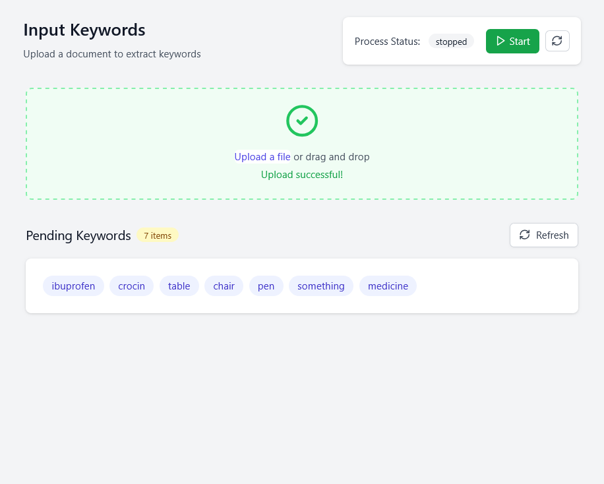
Task: Select the pen keyword chip
Action: [x=266, y=286]
